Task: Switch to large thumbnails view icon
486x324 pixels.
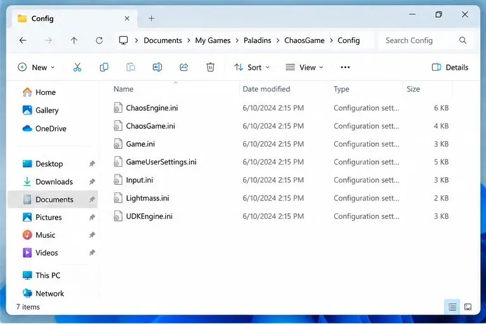Action: point(468,307)
